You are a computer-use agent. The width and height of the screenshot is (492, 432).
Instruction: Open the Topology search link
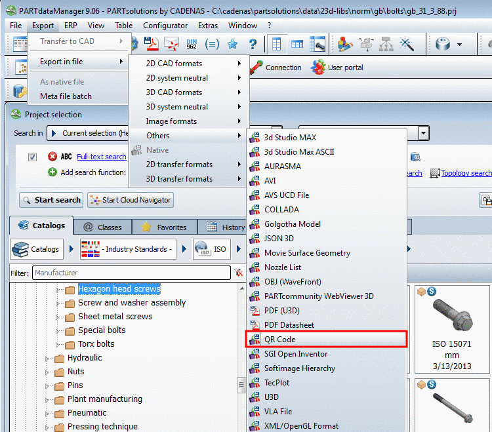point(466,173)
